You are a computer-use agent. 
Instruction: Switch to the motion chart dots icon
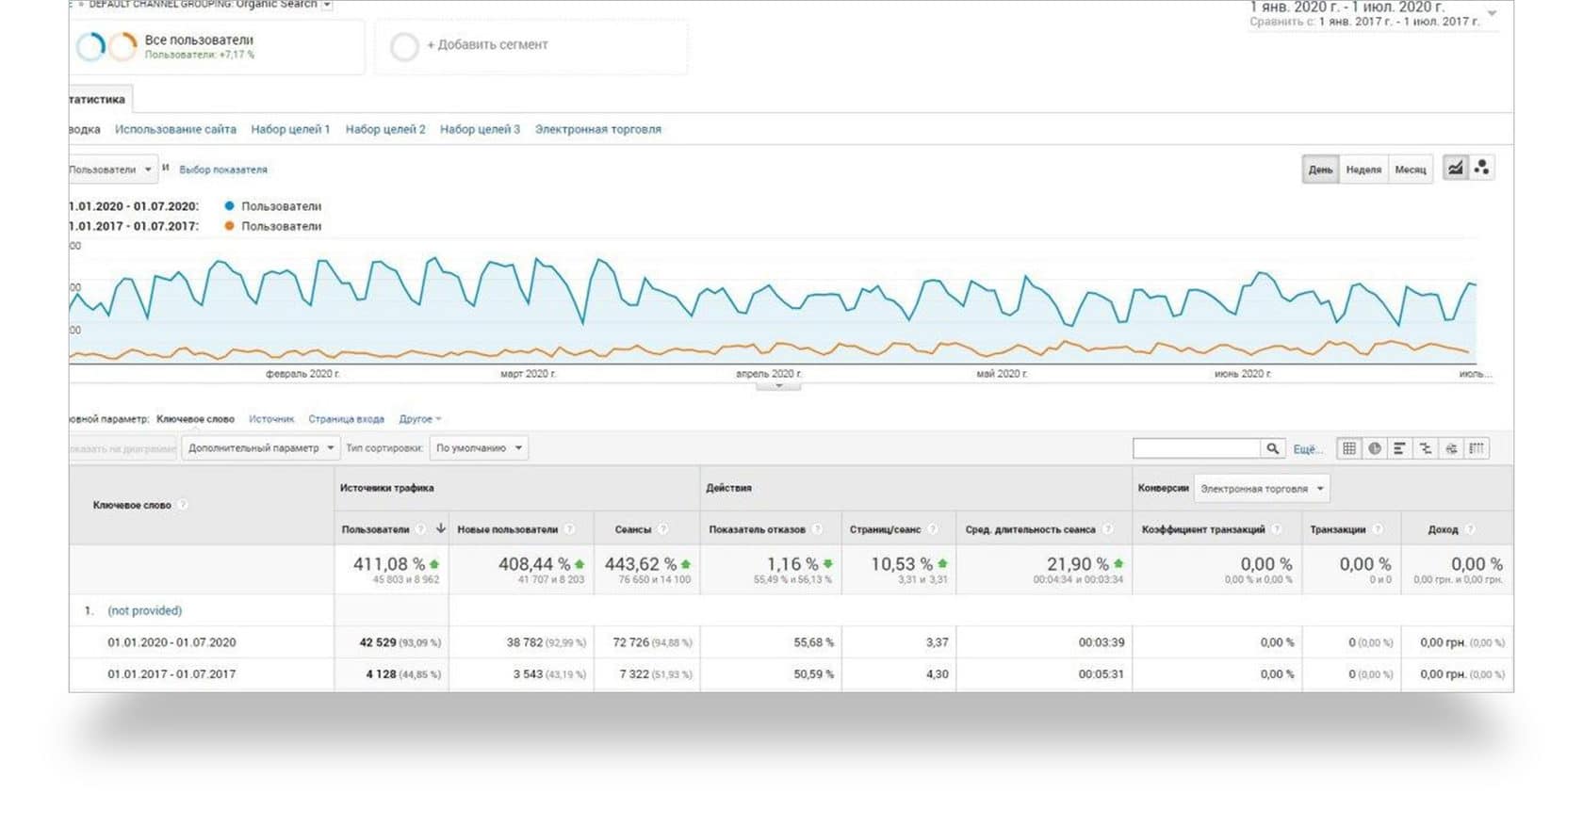pos(1481,169)
